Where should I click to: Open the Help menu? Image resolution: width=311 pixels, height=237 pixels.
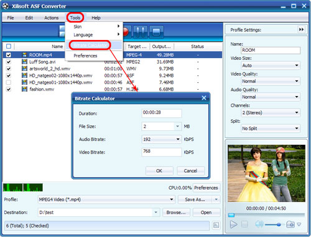coord(96,17)
